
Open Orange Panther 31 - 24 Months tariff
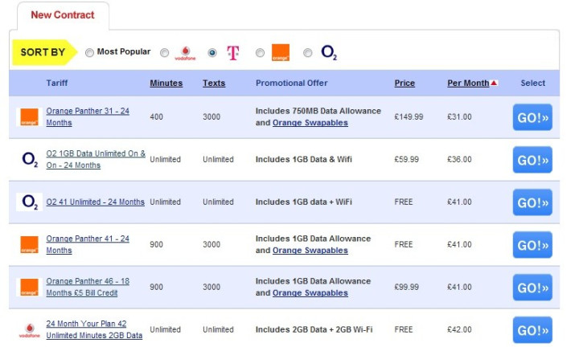click(x=88, y=117)
